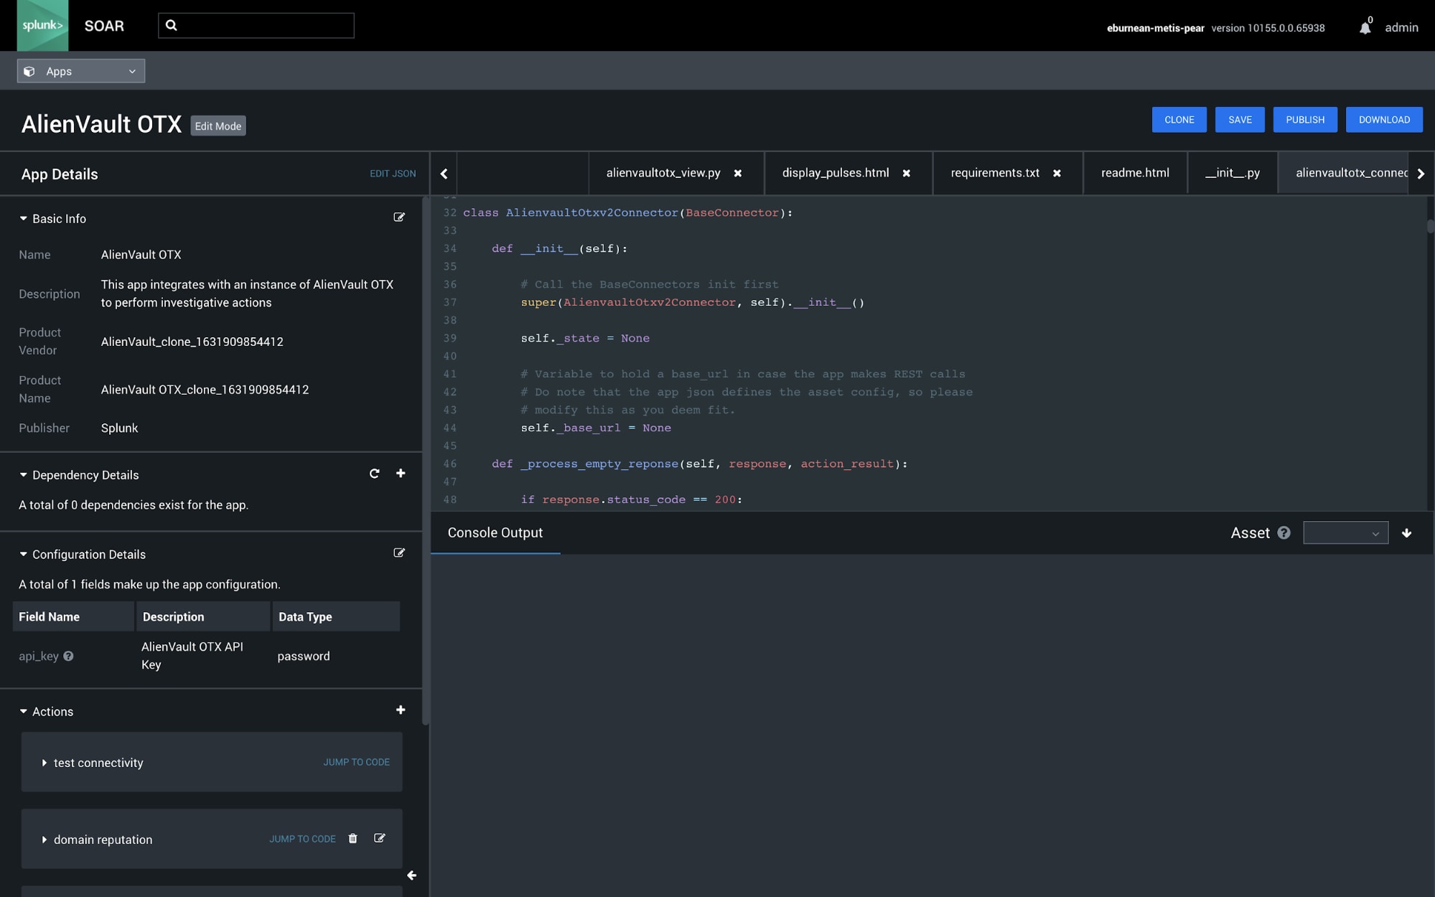Open readme.html tab
The width and height of the screenshot is (1435, 897).
click(1135, 173)
